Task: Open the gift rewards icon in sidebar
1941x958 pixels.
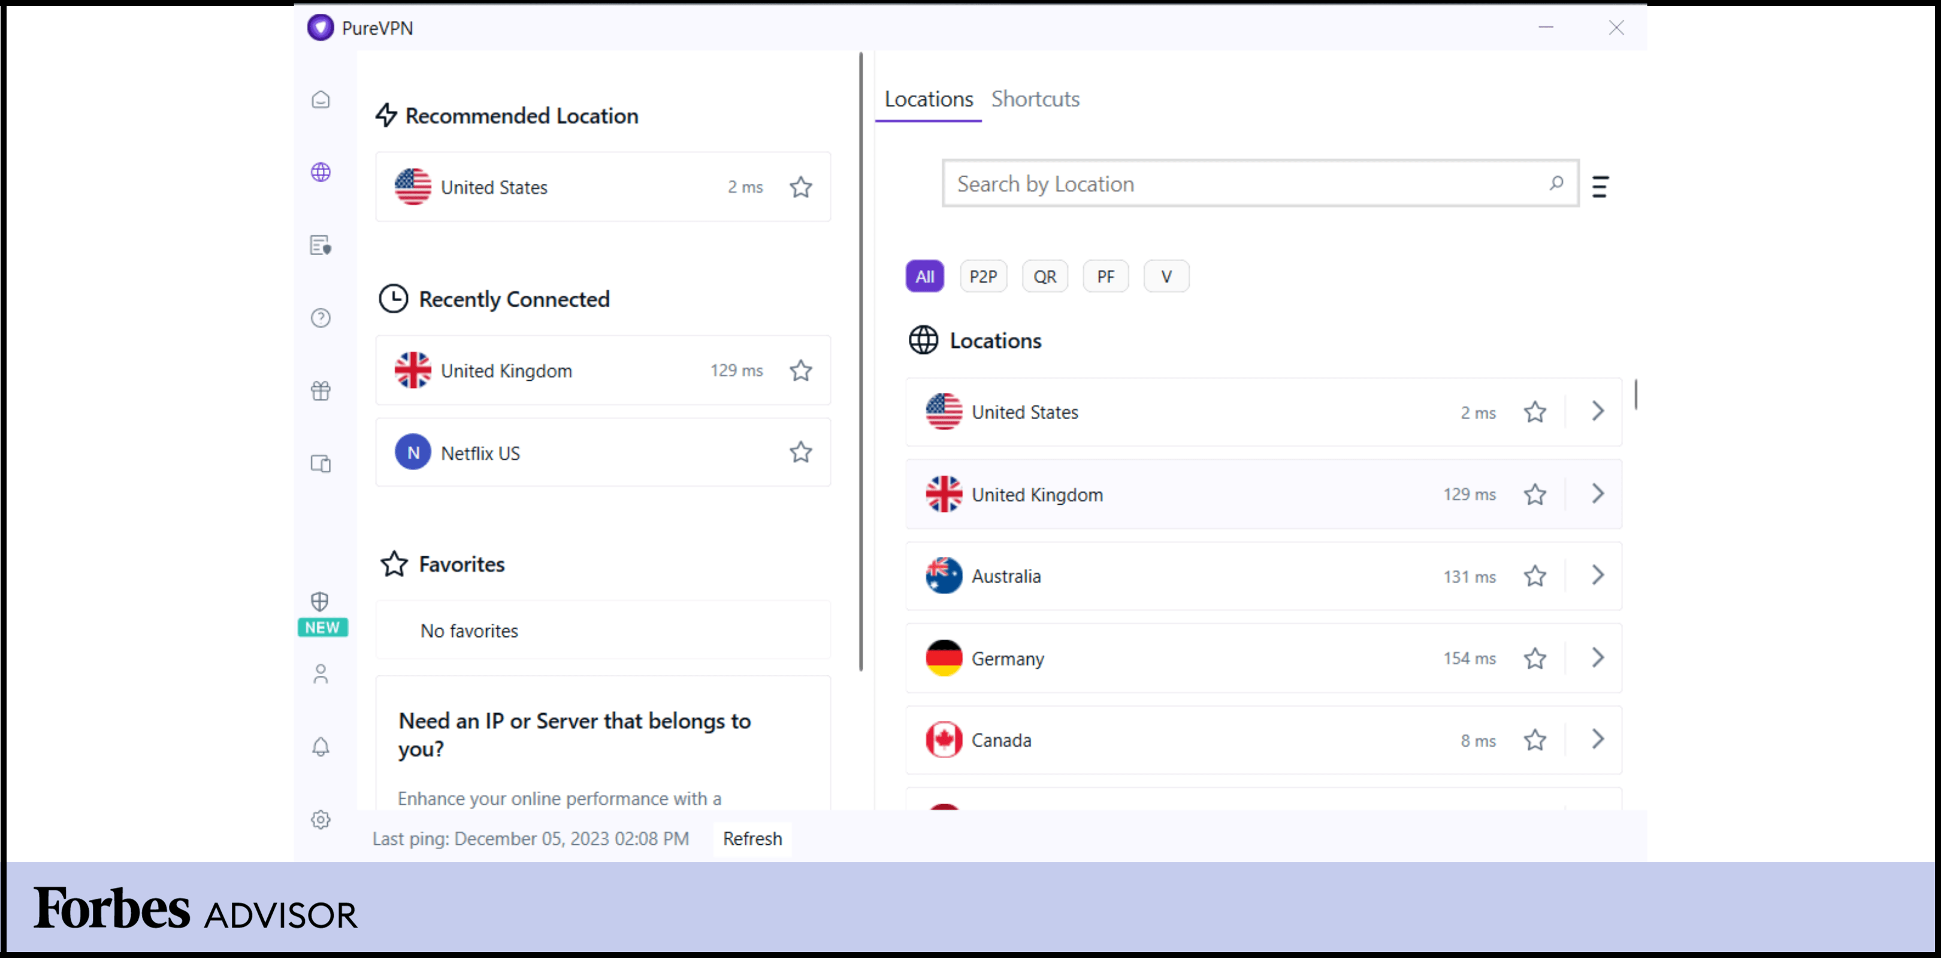Action: (321, 391)
